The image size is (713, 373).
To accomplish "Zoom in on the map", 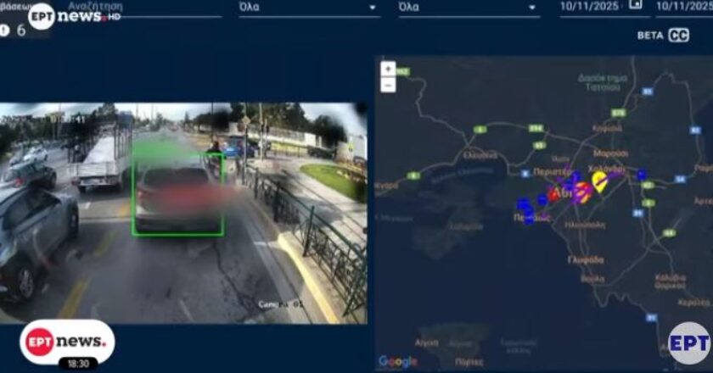I will click(388, 70).
